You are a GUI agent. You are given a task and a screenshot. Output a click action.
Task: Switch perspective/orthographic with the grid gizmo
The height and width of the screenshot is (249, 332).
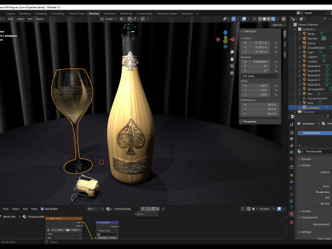click(x=232, y=73)
